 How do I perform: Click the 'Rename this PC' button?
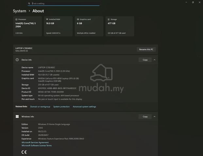coord(146,49)
